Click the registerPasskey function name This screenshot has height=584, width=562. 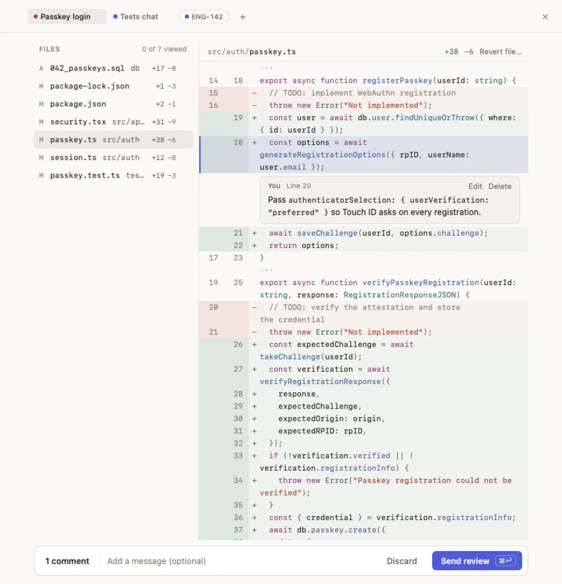coord(397,80)
